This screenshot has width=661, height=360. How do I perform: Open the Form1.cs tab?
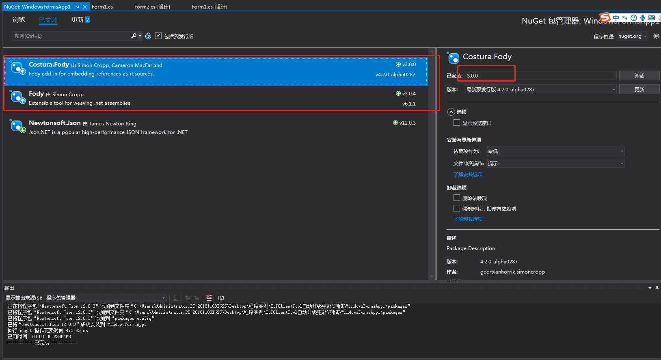click(x=102, y=7)
